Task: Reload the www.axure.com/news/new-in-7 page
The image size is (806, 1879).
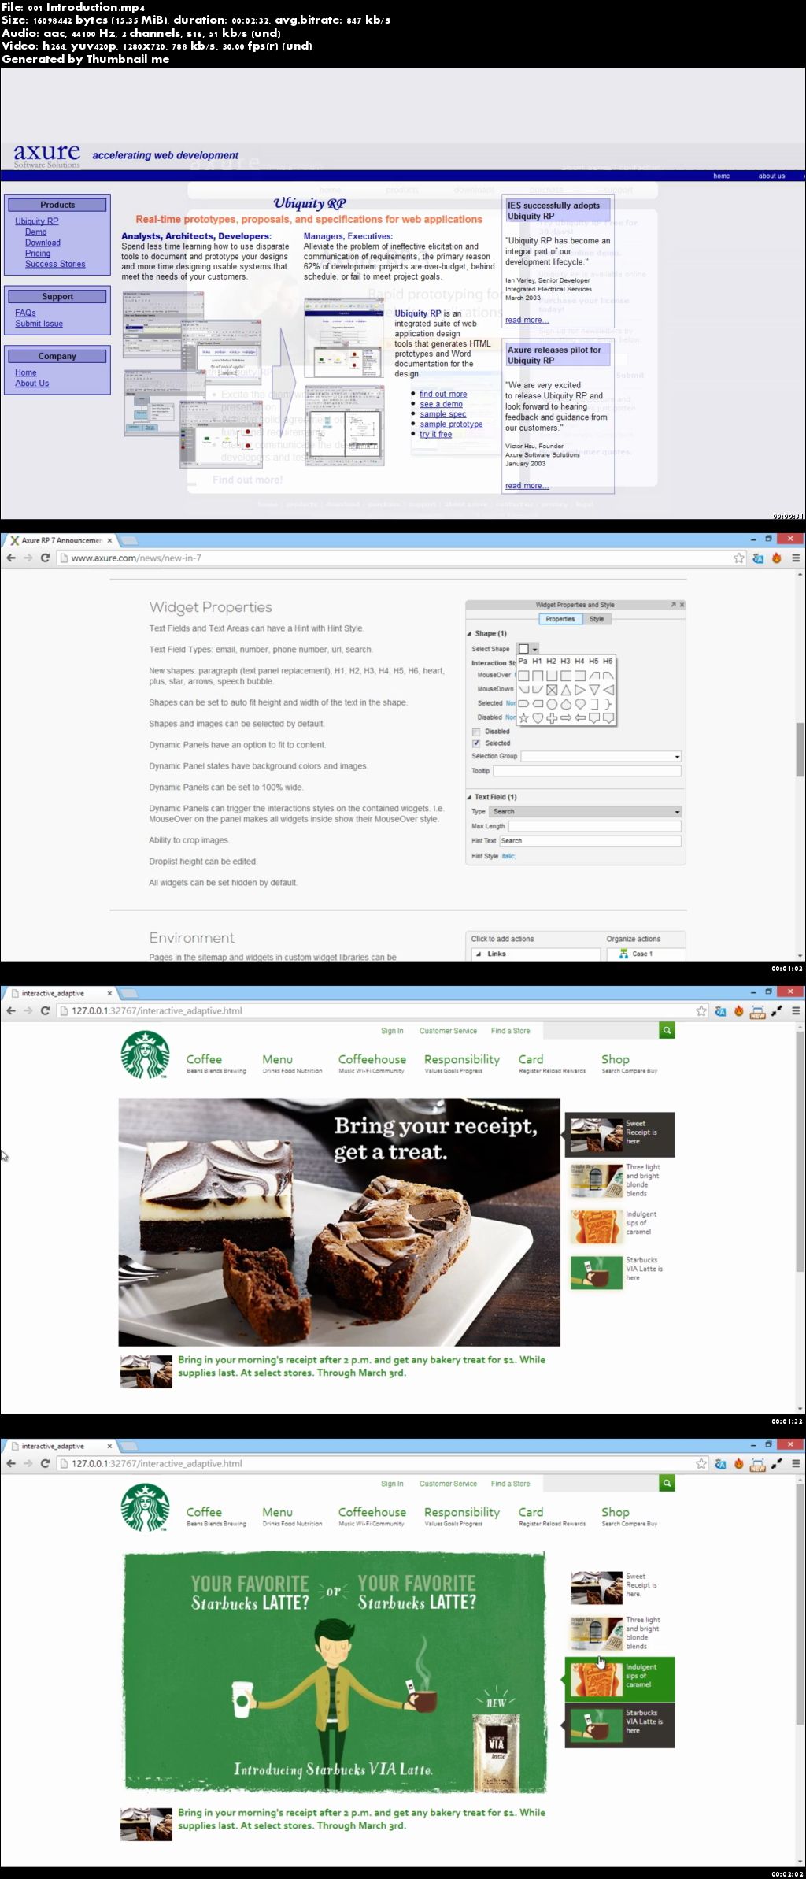Action: 45,558
